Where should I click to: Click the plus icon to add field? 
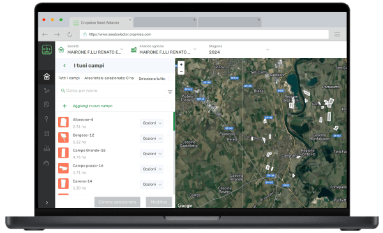[x=64, y=106]
